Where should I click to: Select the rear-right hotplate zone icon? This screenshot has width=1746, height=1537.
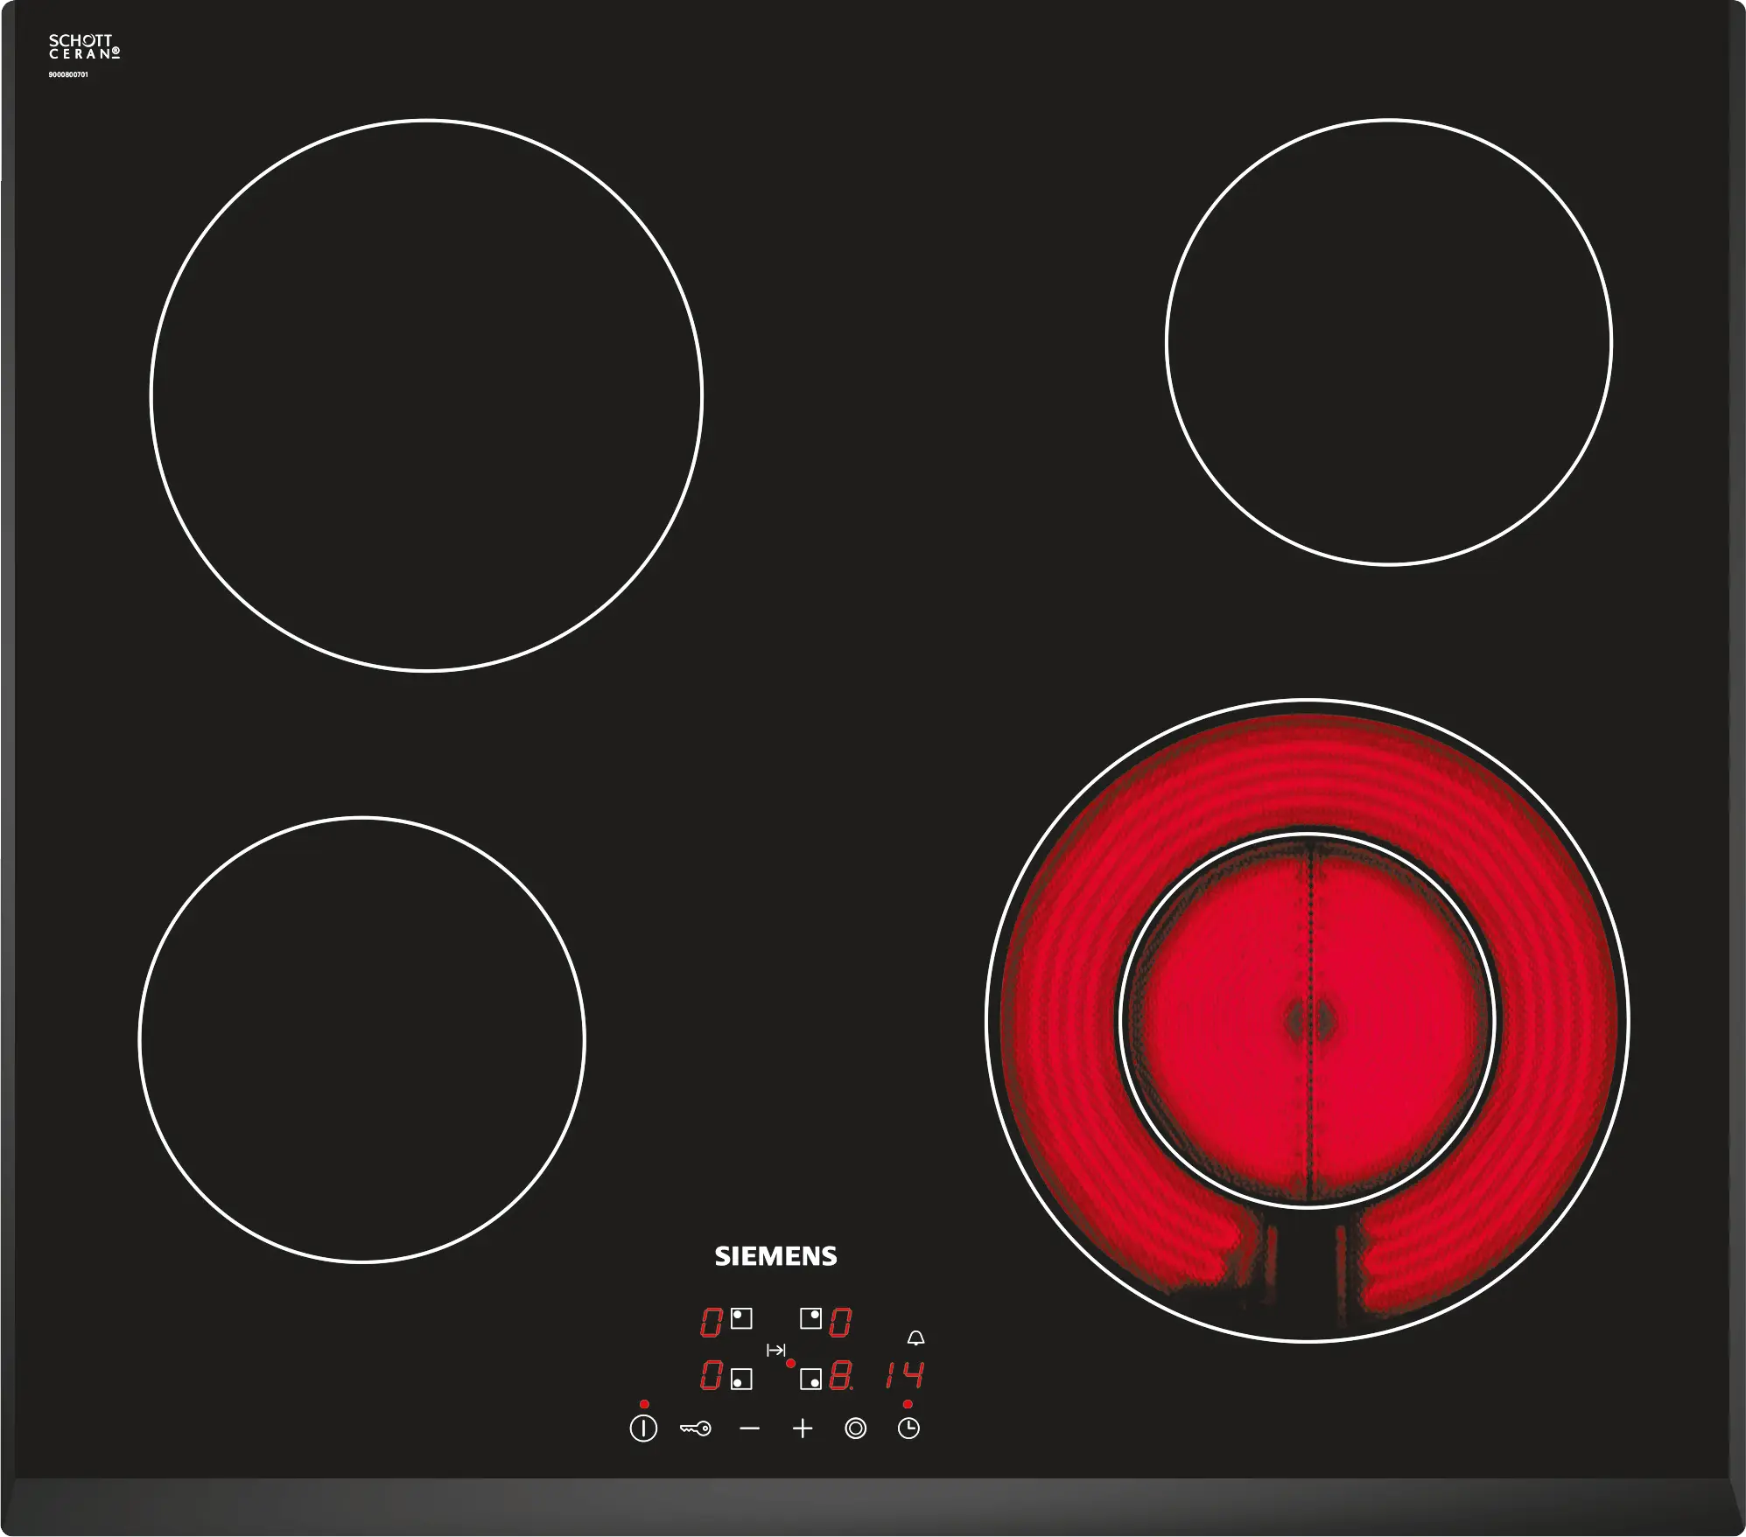pyautogui.click(x=811, y=1318)
